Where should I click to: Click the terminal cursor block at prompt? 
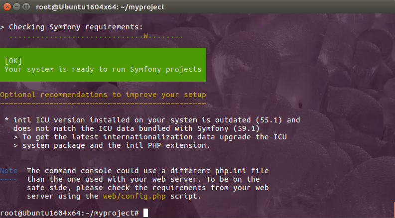click(145, 213)
